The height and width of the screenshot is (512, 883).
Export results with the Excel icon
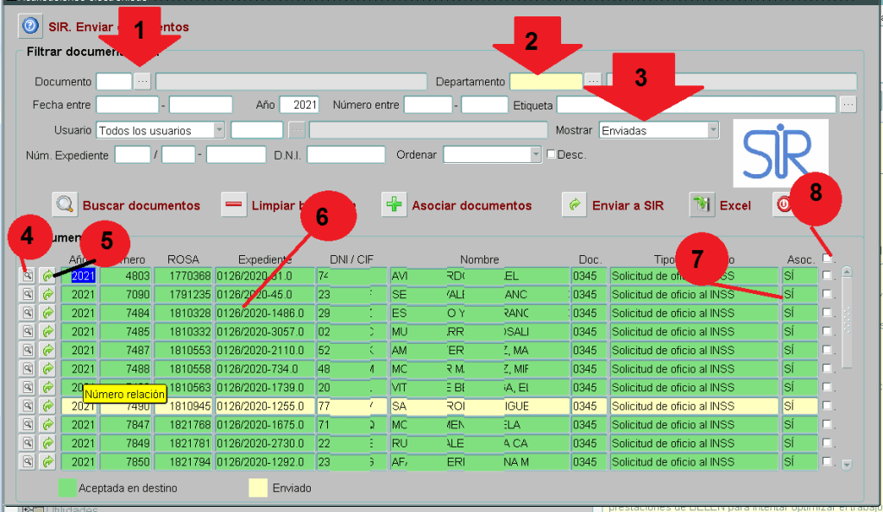(x=701, y=205)
